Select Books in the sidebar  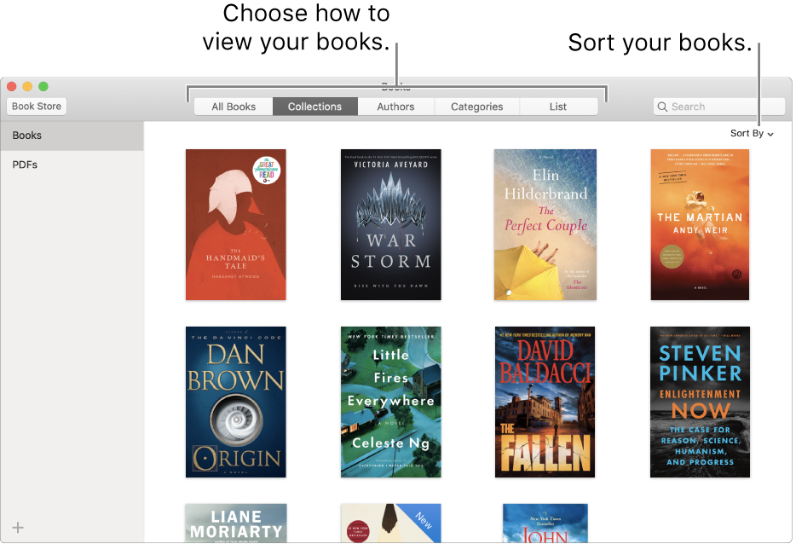click(72, 136)
